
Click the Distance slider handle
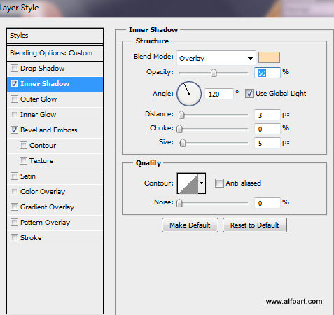(181, 115)
